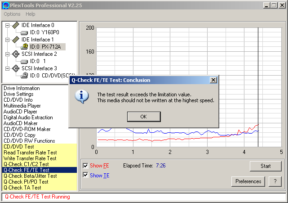The image size is (288, 203).
Task: Close the Q-Check FE/TE Test Conclusion dialog
Action: click(x=213, y=80)
